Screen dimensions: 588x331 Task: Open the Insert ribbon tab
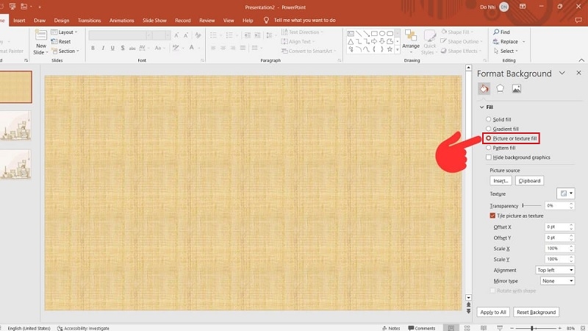point(19,21)
